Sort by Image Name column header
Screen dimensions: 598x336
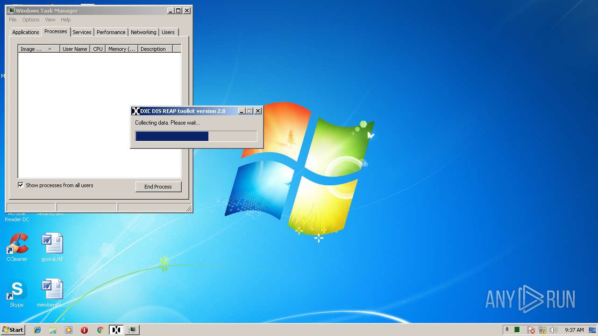39,49
